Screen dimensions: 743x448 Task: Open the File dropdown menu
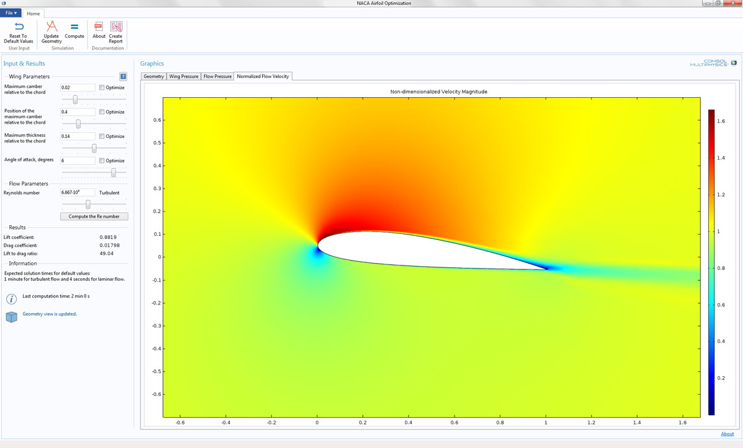point(12,13)
